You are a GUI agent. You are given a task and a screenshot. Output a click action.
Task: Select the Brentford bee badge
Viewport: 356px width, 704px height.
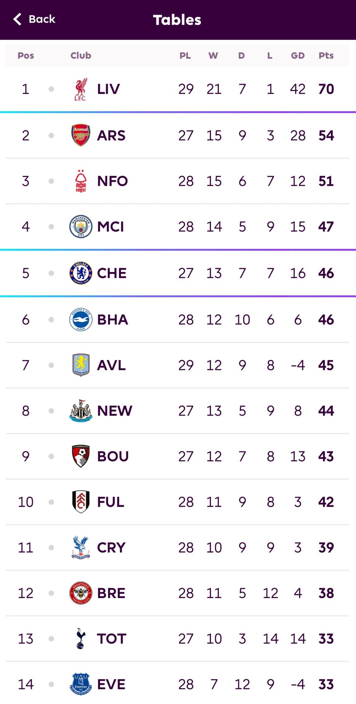pyautogui.click(x=81, y=593)
